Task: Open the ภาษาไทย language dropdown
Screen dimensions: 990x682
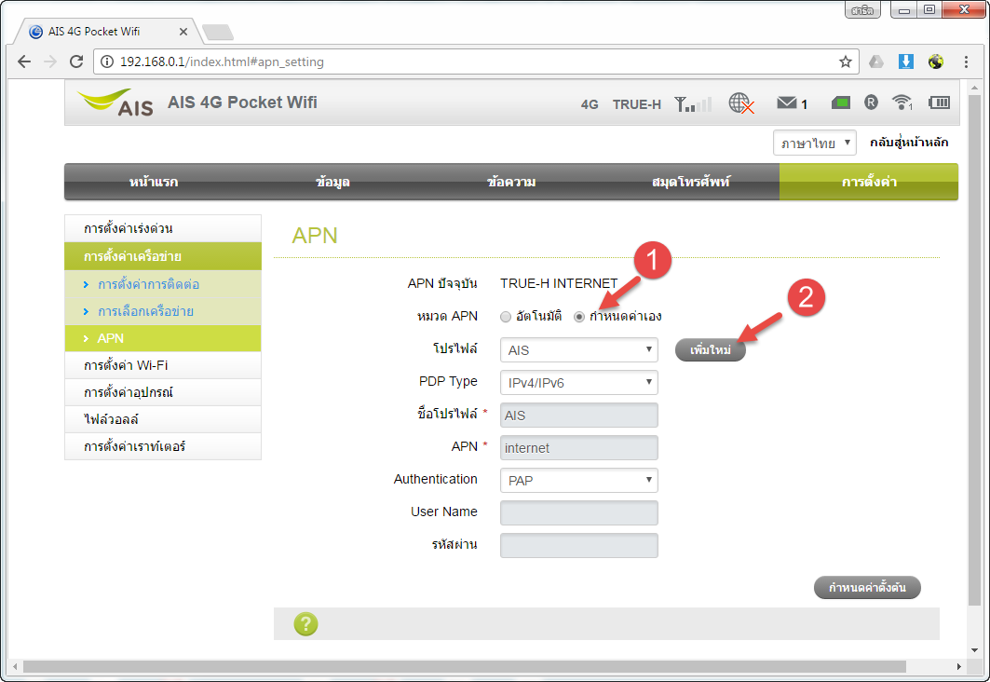Action: coord(815,143)
